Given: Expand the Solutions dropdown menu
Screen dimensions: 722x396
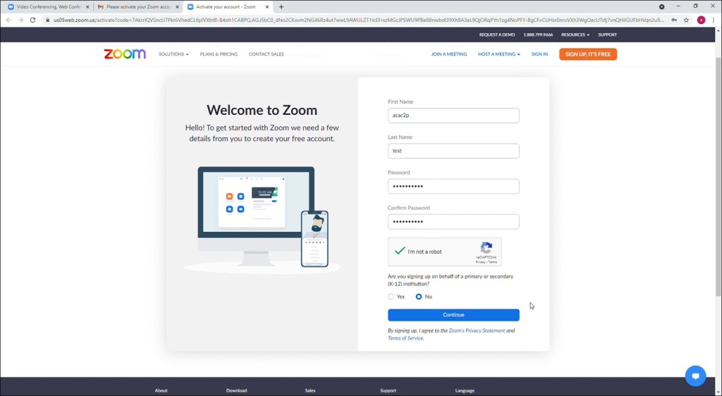Looking at the screenshot, I should pos(173,54).
